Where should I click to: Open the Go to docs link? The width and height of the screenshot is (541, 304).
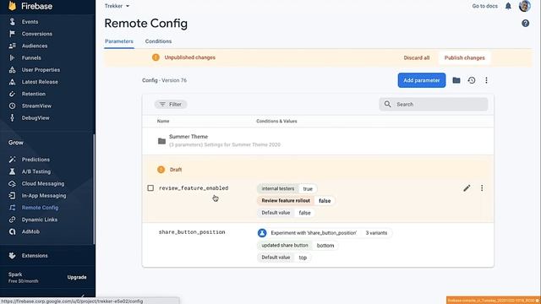(x=484, y=6)
